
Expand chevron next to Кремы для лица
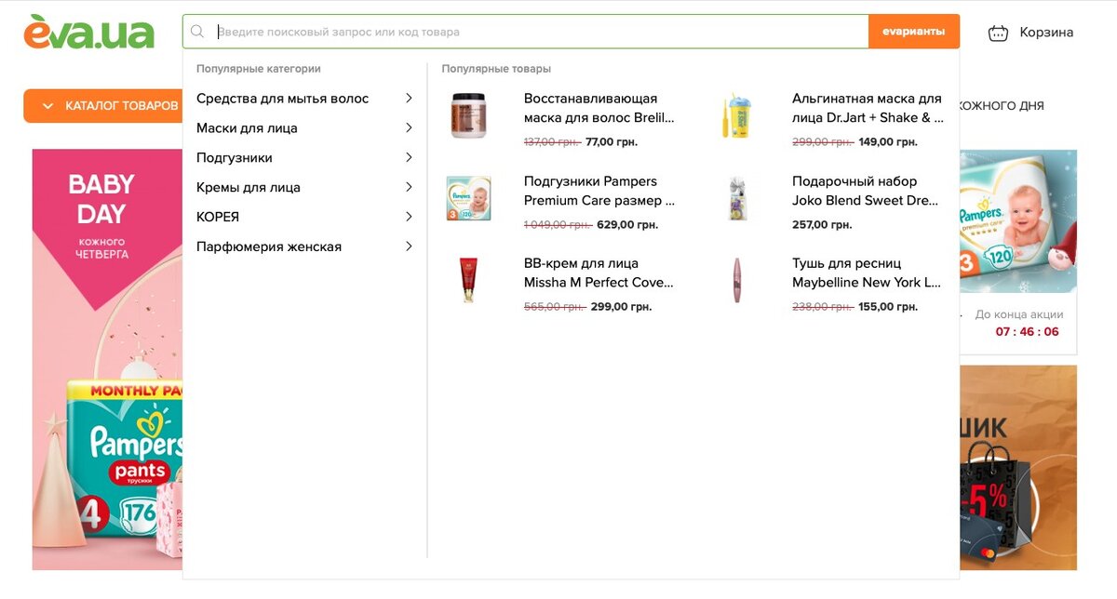(409, 187)
